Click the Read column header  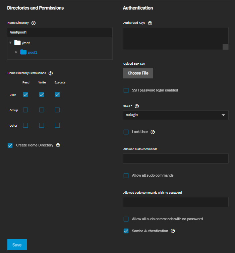[x=26, y=82]
